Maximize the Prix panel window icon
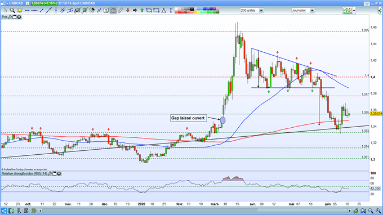 (x=15, y=17)
